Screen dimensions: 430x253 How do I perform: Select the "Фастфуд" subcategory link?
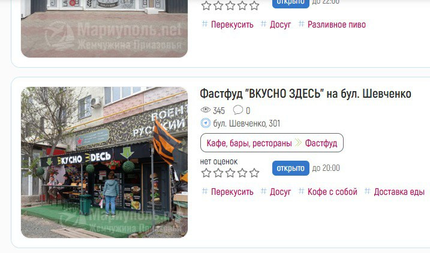coord(321,143)
